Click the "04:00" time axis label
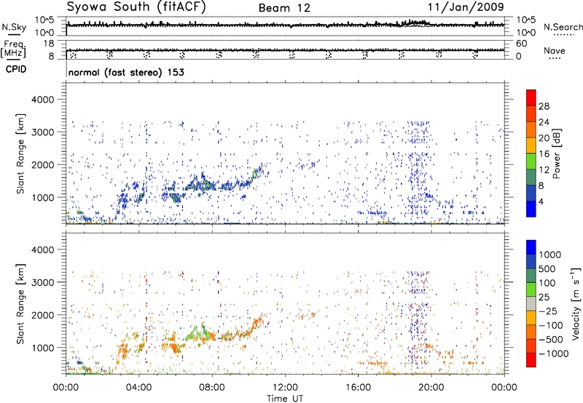Viewport: 583px width, 403px height. (x=138, y=388)
